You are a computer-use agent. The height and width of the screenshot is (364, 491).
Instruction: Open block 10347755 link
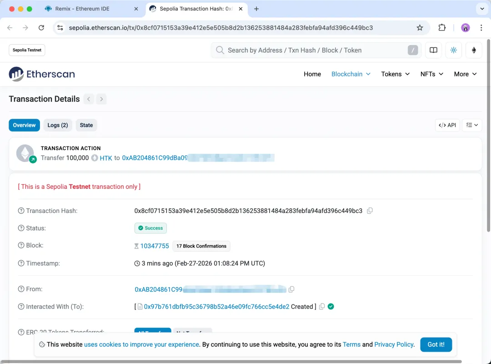click(x=155, y=246)
